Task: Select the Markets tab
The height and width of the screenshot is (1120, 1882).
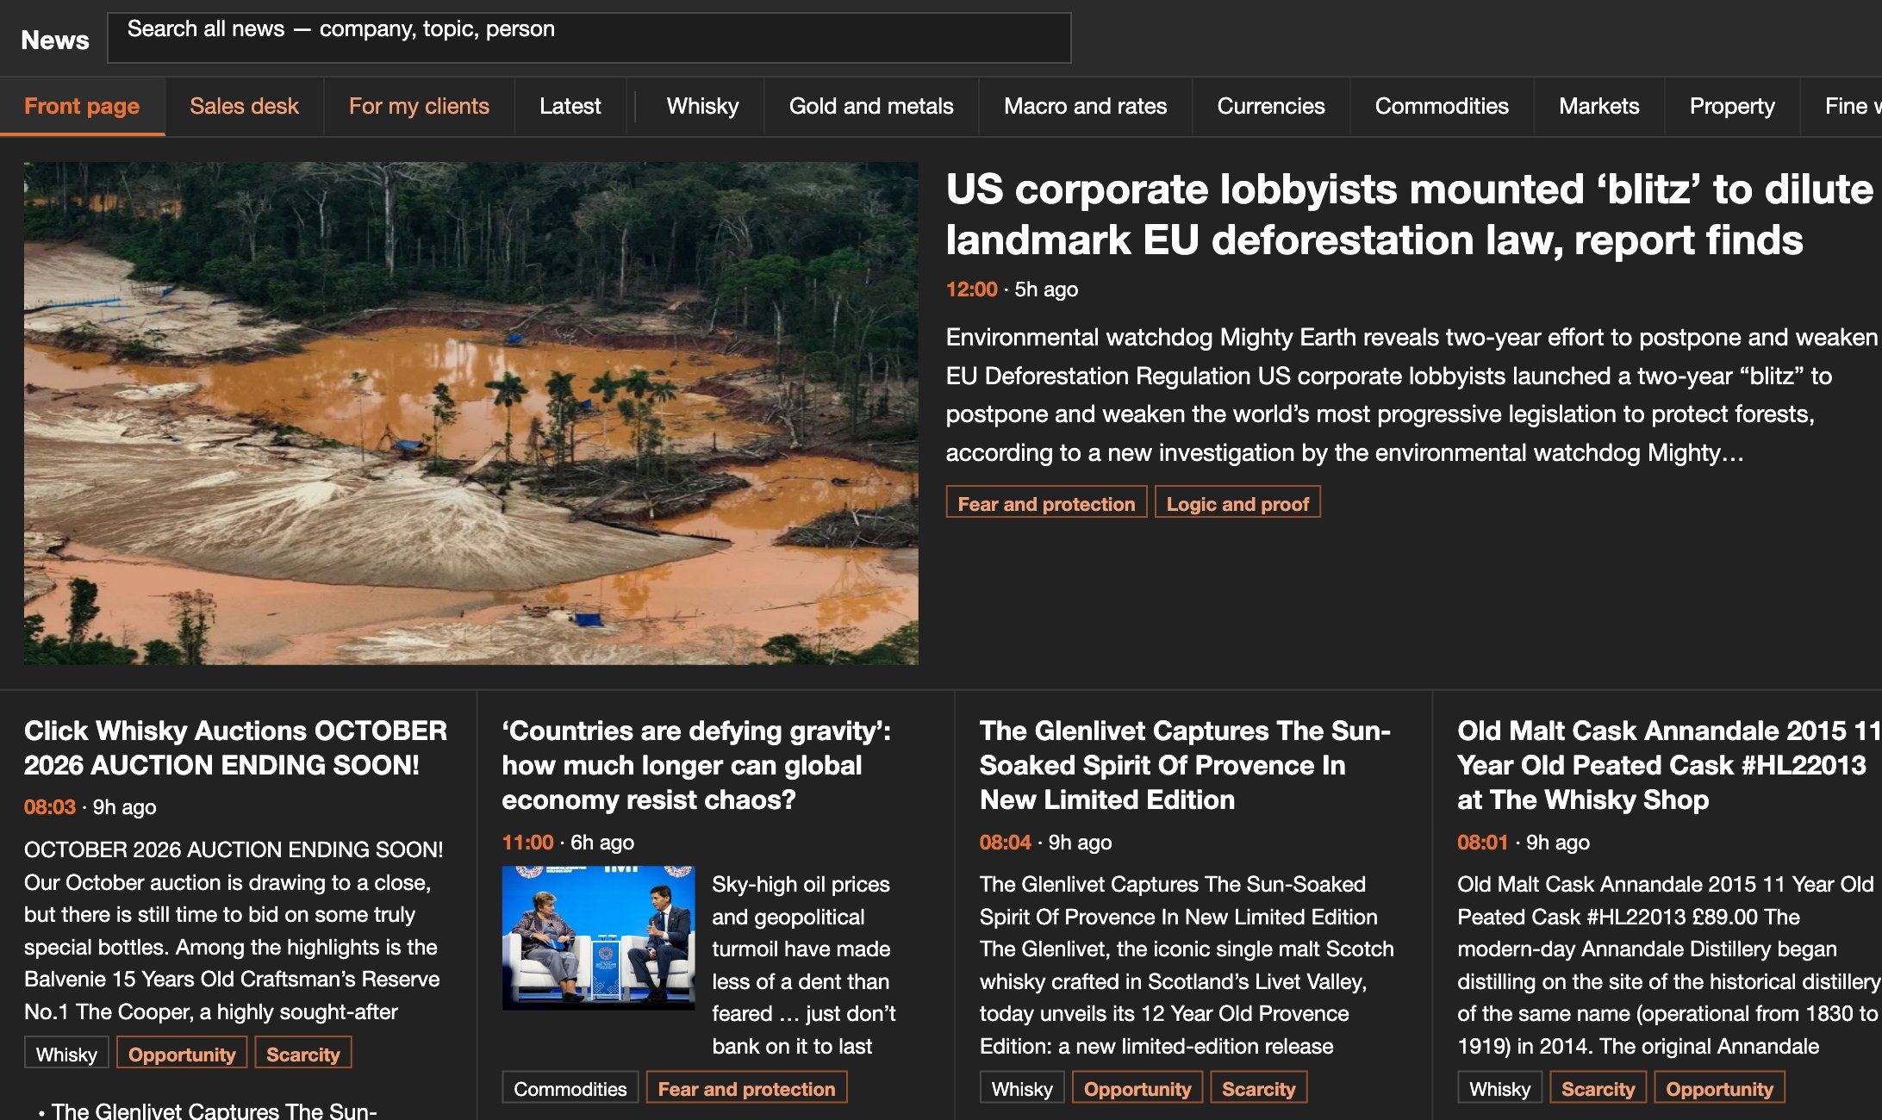Action: pyautogui.click(x=1599, y=106)
